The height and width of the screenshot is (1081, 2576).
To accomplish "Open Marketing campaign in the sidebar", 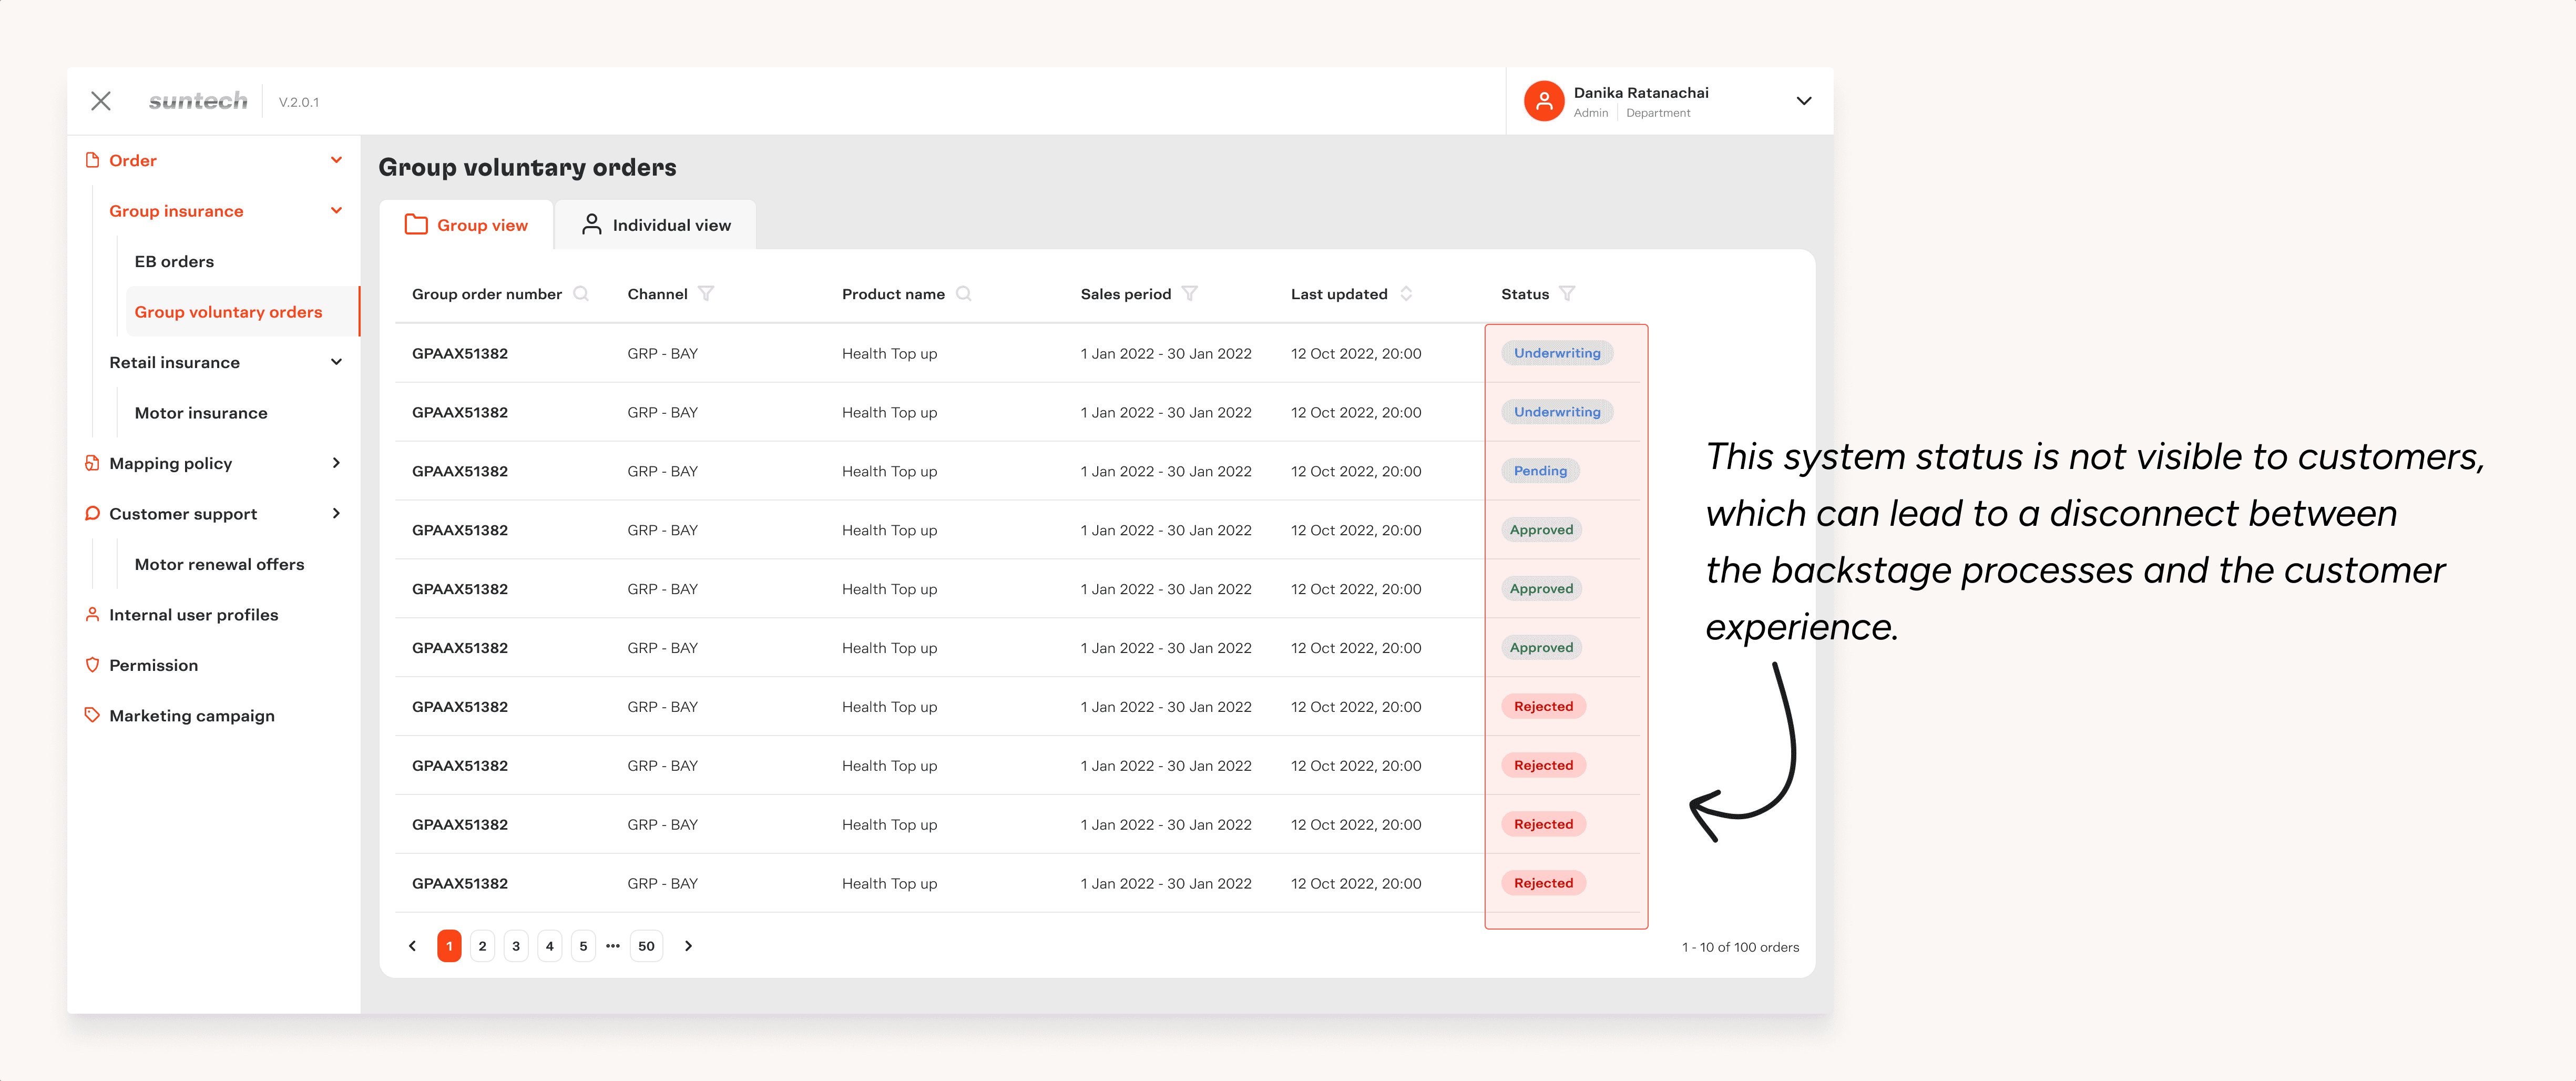I will tap(191, 716).
